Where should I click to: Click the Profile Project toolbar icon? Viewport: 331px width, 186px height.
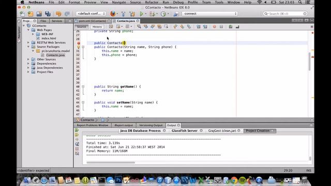click(163, 14)
